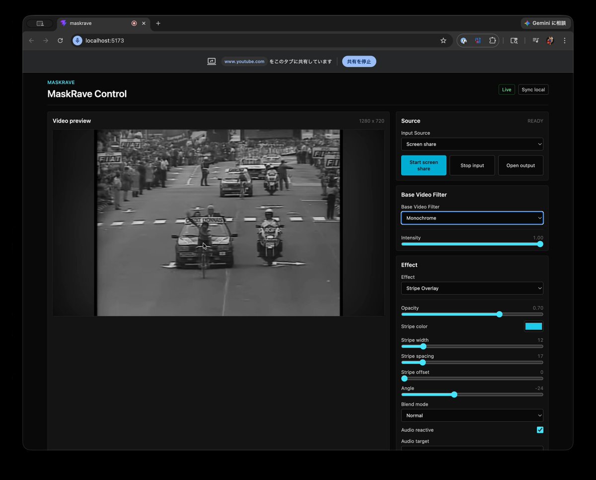Open the Extensions puzzle-piece menu
This screenshot has width=596, height=480.
[492, 41]
